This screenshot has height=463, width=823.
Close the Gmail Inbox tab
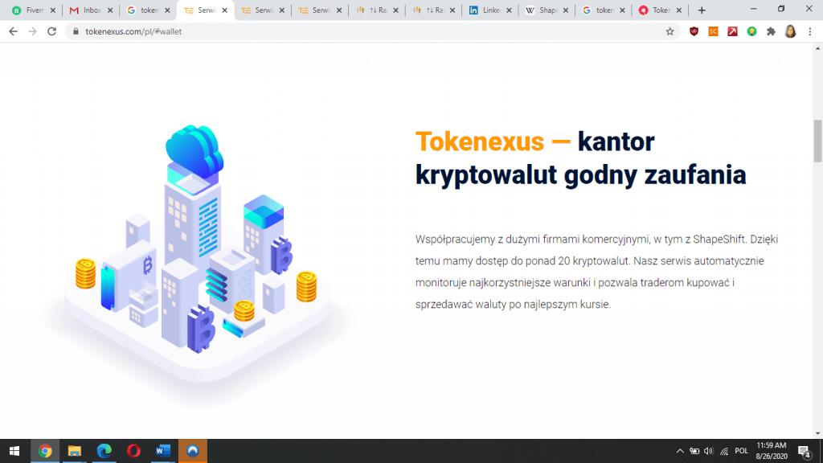click(x=109, y=10)
